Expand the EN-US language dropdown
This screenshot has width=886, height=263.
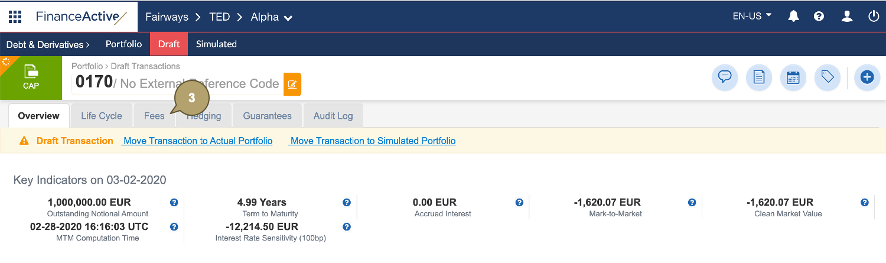tap(752, 17)
